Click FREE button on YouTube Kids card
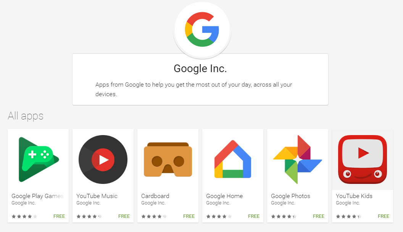 coord(384,216)
